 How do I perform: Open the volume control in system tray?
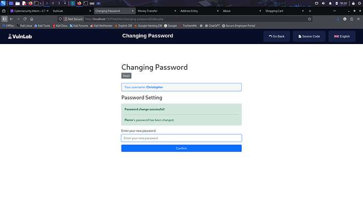click(x=324, y=3)
